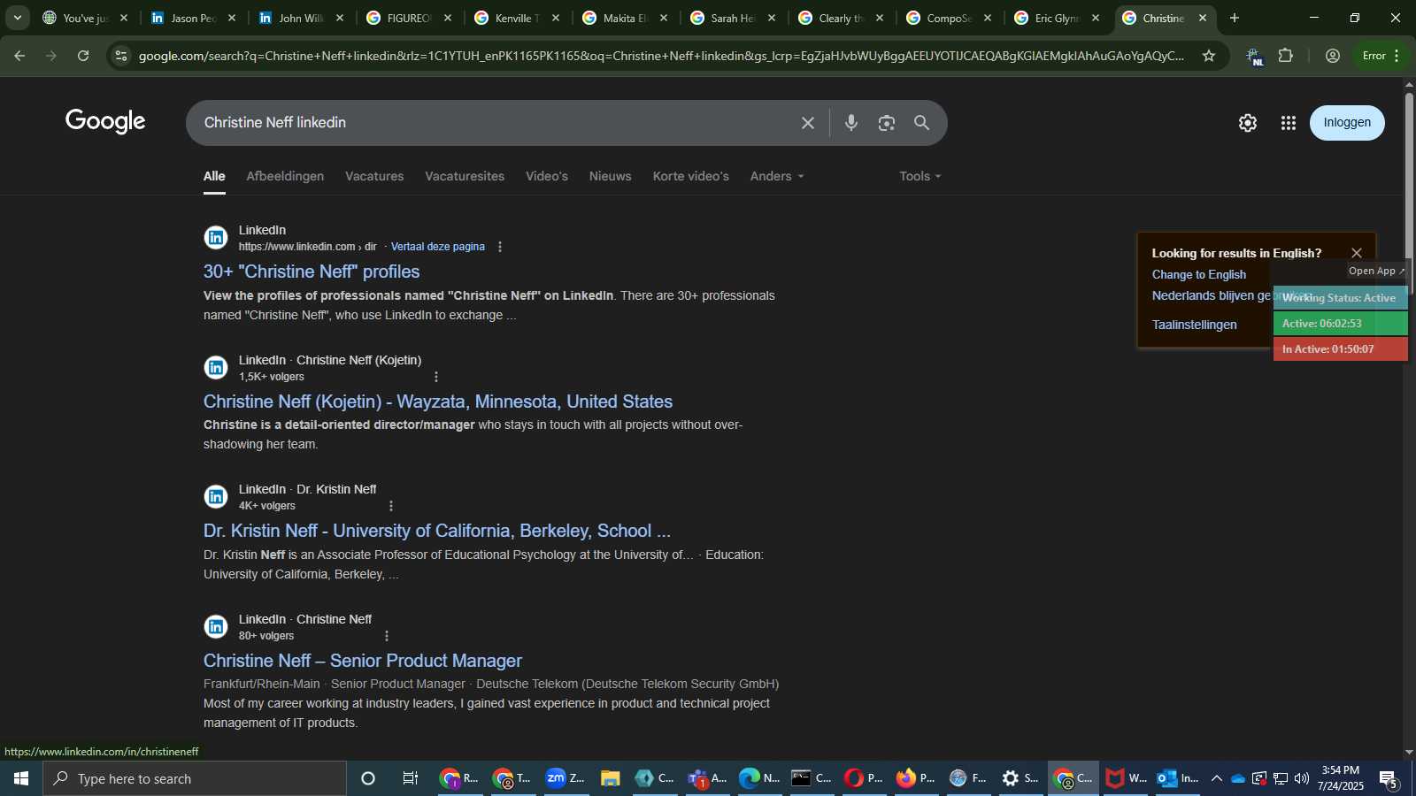Click the Inloggen button
Image resolution: width=1416 pixels, height=796 pixels.
point(1347,123)
